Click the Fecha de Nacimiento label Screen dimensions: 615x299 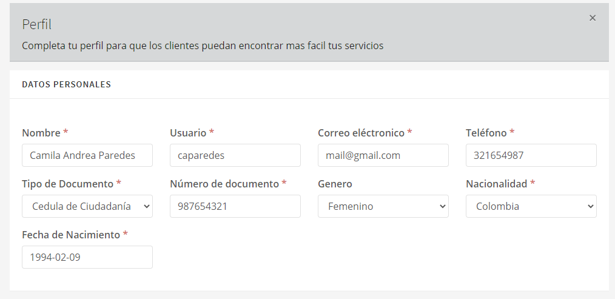coord(70,235)
